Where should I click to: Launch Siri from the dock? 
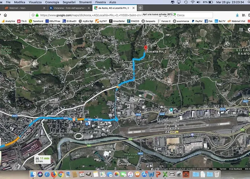coord(40,174)
